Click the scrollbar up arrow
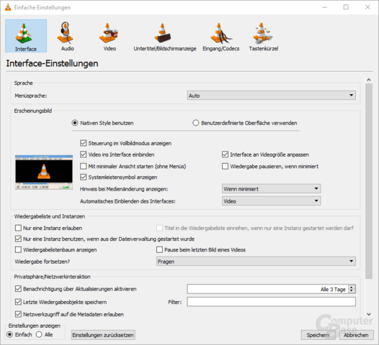The height and width of the screenshot is (345, 379). tap(369, 80)
